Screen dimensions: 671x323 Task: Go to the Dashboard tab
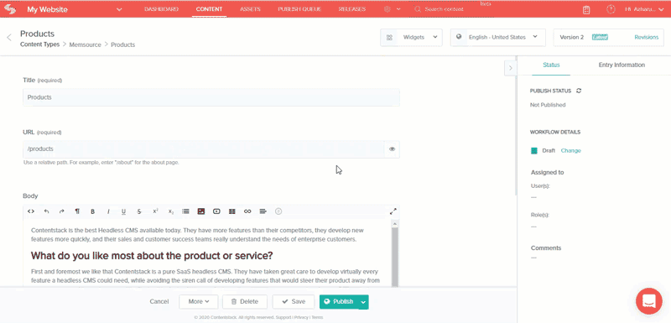click(x=161, y=9)
